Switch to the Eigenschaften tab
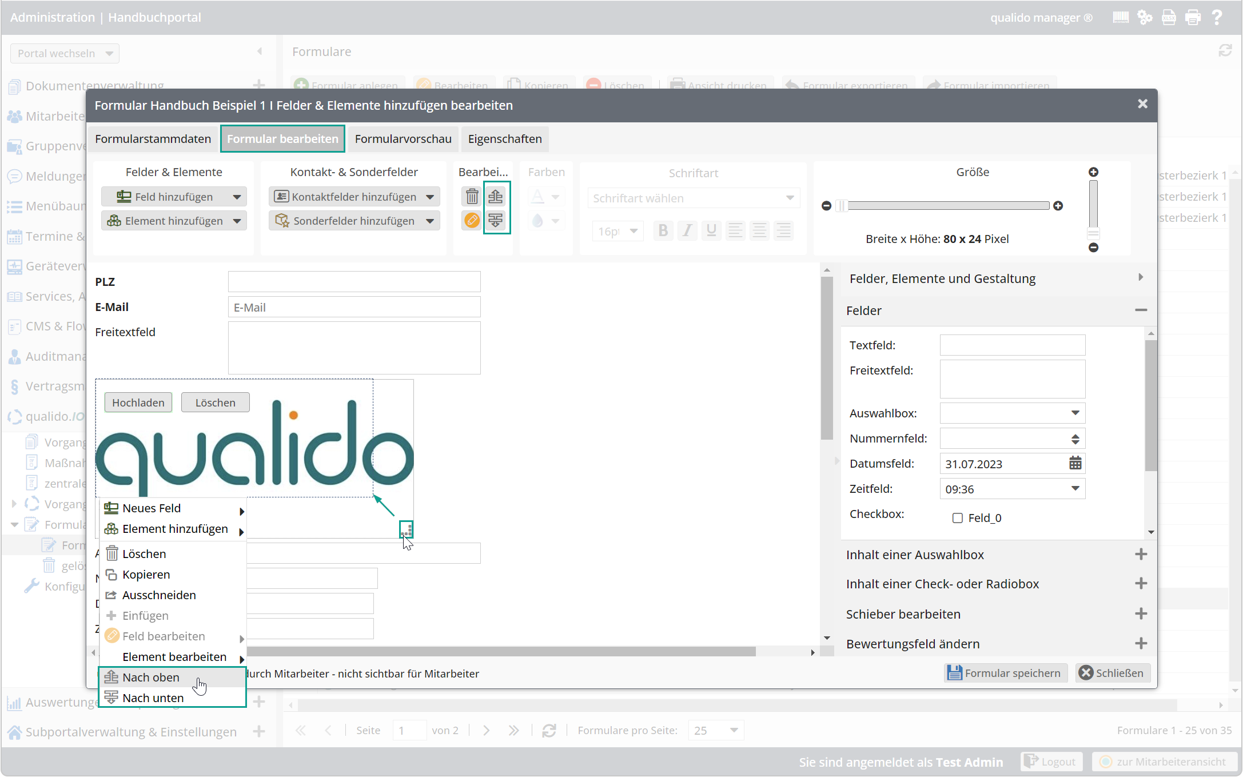 [505, 139]
